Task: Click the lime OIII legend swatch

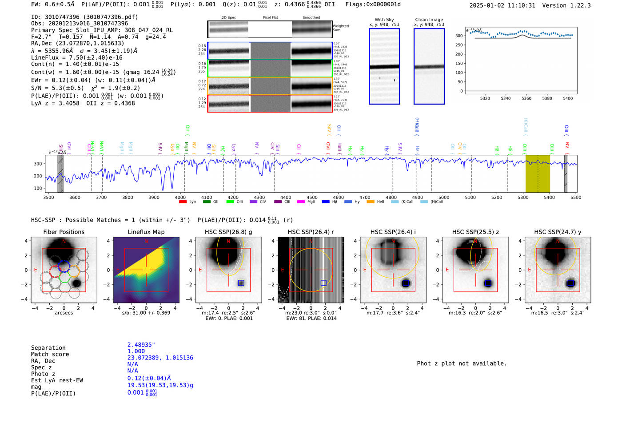Action: 230,202
